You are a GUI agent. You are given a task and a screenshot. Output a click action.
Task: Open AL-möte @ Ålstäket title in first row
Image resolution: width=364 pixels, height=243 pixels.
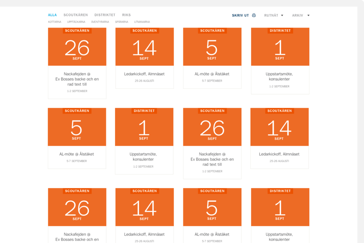point(212,74)
